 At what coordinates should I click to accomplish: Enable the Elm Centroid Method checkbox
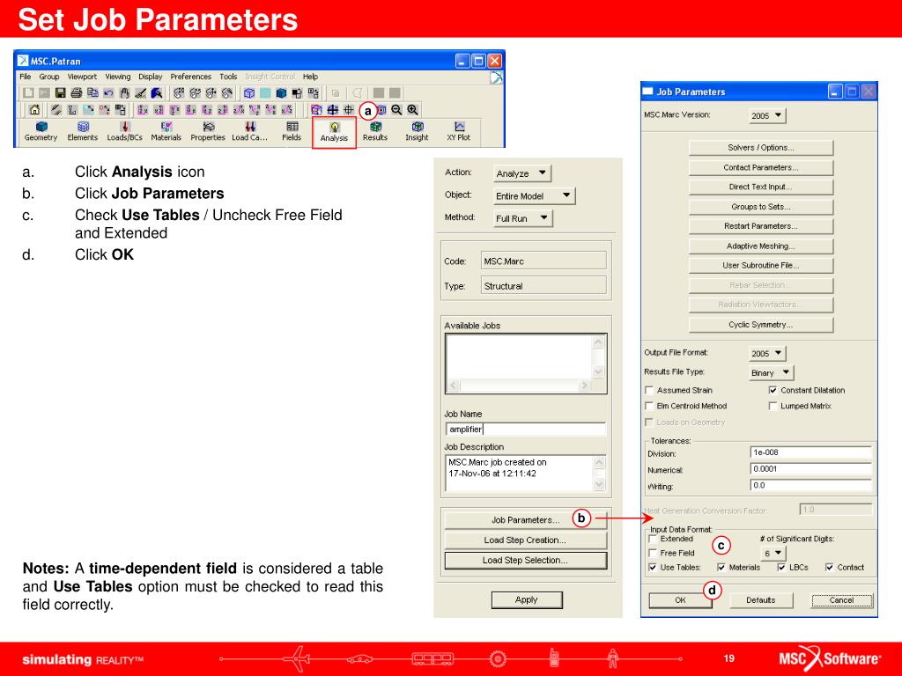tap(649, 406)
